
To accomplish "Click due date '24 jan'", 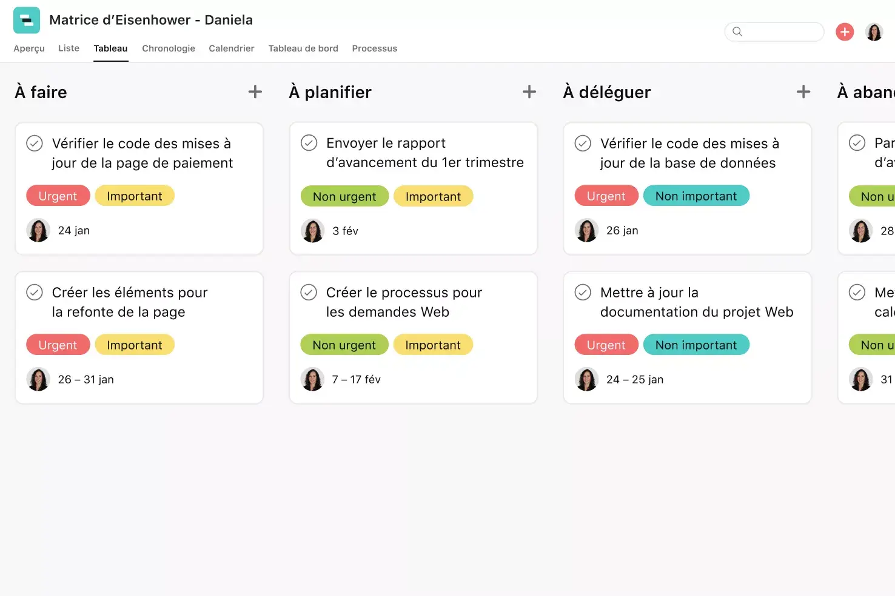I will point(74,230).
